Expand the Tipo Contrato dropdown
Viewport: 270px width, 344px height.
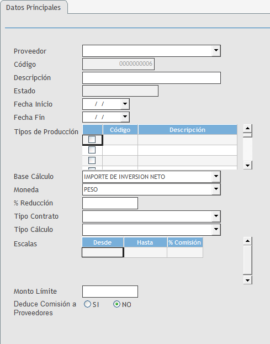tap(216, 216)
